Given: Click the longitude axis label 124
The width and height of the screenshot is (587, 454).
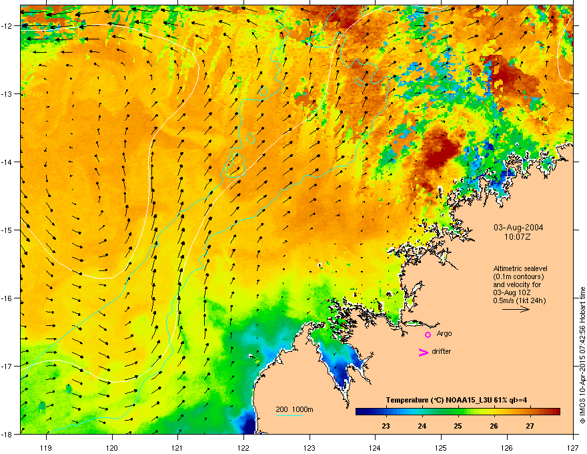Looking at the screenshot, I should pyautogui.click(x=375, y=447).
